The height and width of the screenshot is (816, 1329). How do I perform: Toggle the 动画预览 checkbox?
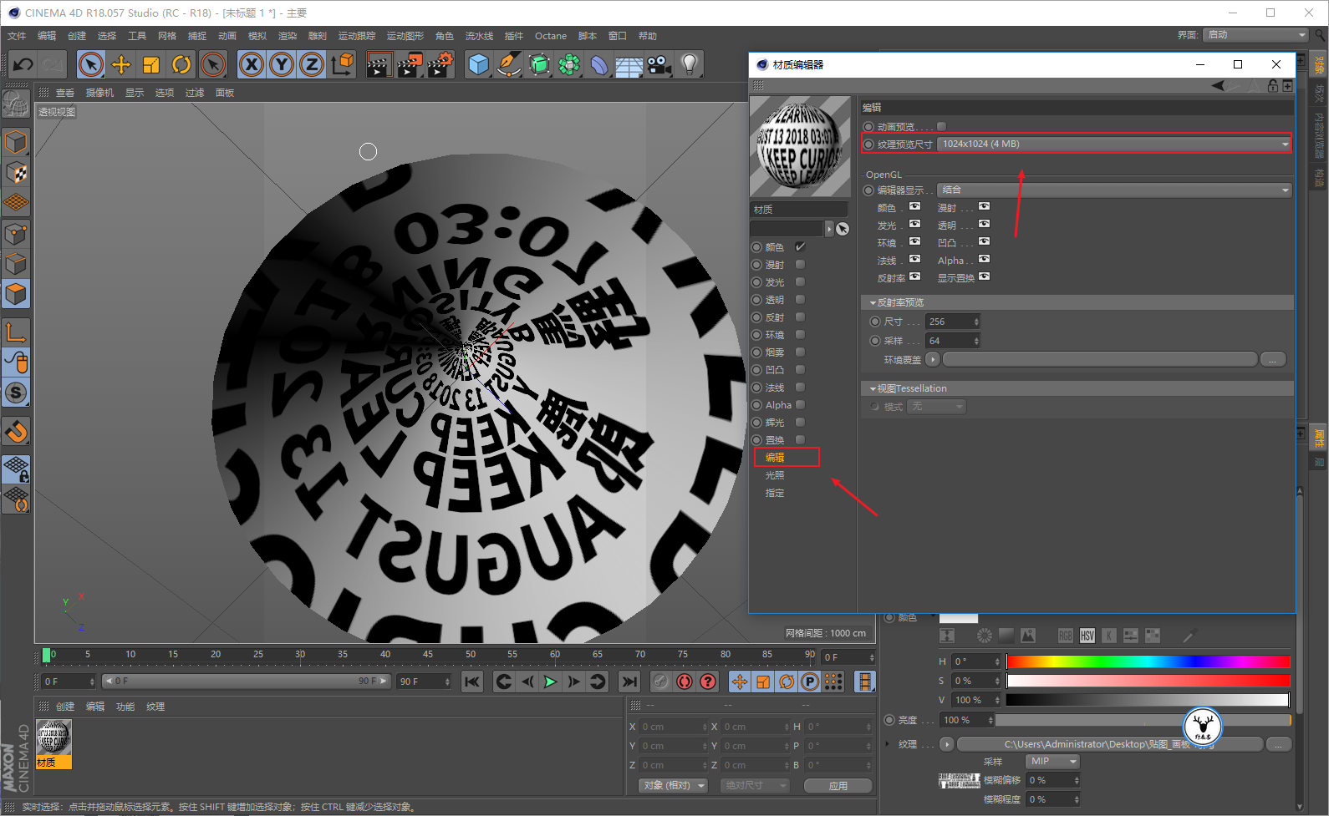click(942, 127)
